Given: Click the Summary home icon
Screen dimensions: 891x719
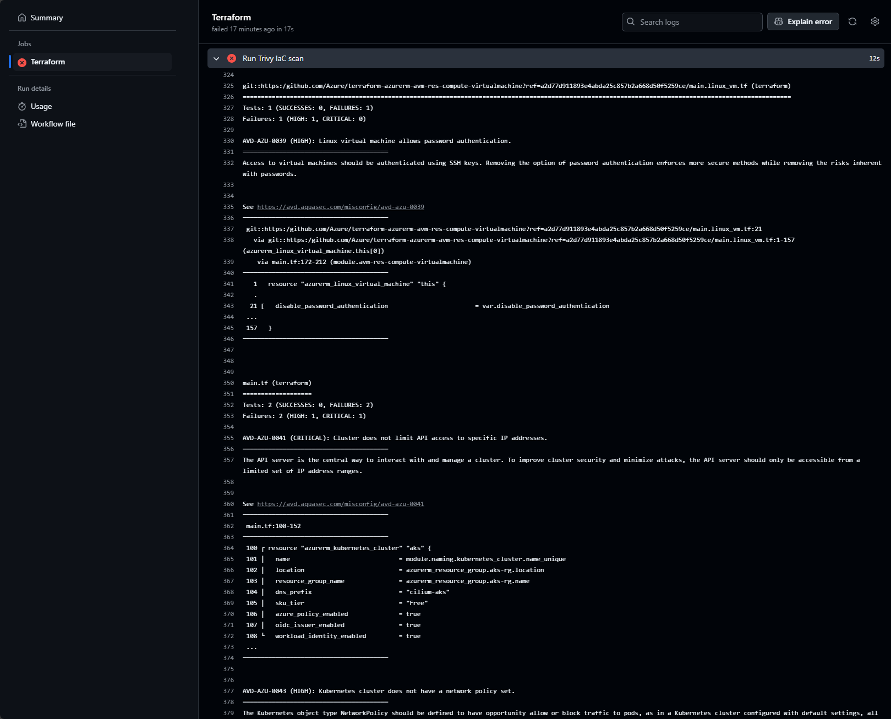Looking at the screenshot, I should (22, 18).
